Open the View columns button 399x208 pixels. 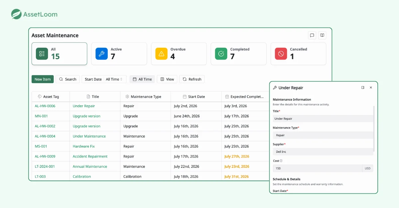coord(167,79)
